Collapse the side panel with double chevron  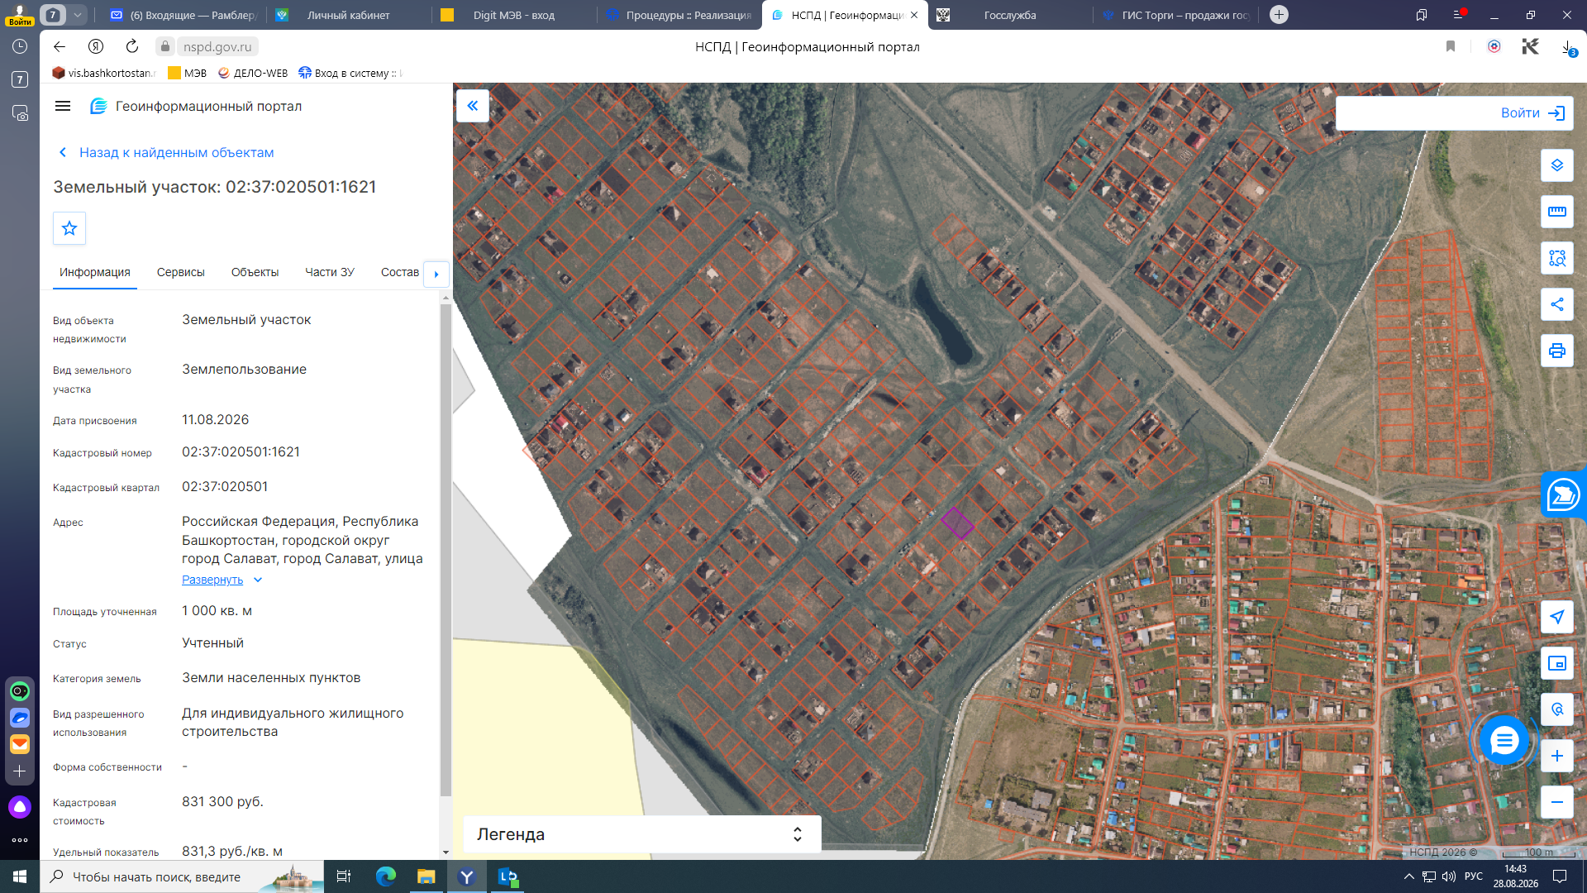(473, 106)
